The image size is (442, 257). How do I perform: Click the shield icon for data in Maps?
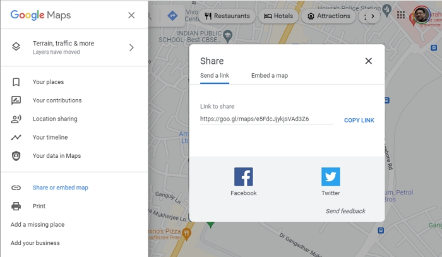click(16, 156)
